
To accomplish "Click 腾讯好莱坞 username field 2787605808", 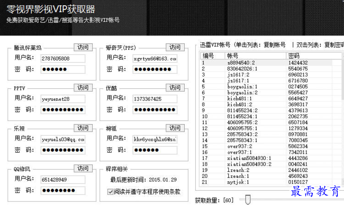I will [63, 59].
